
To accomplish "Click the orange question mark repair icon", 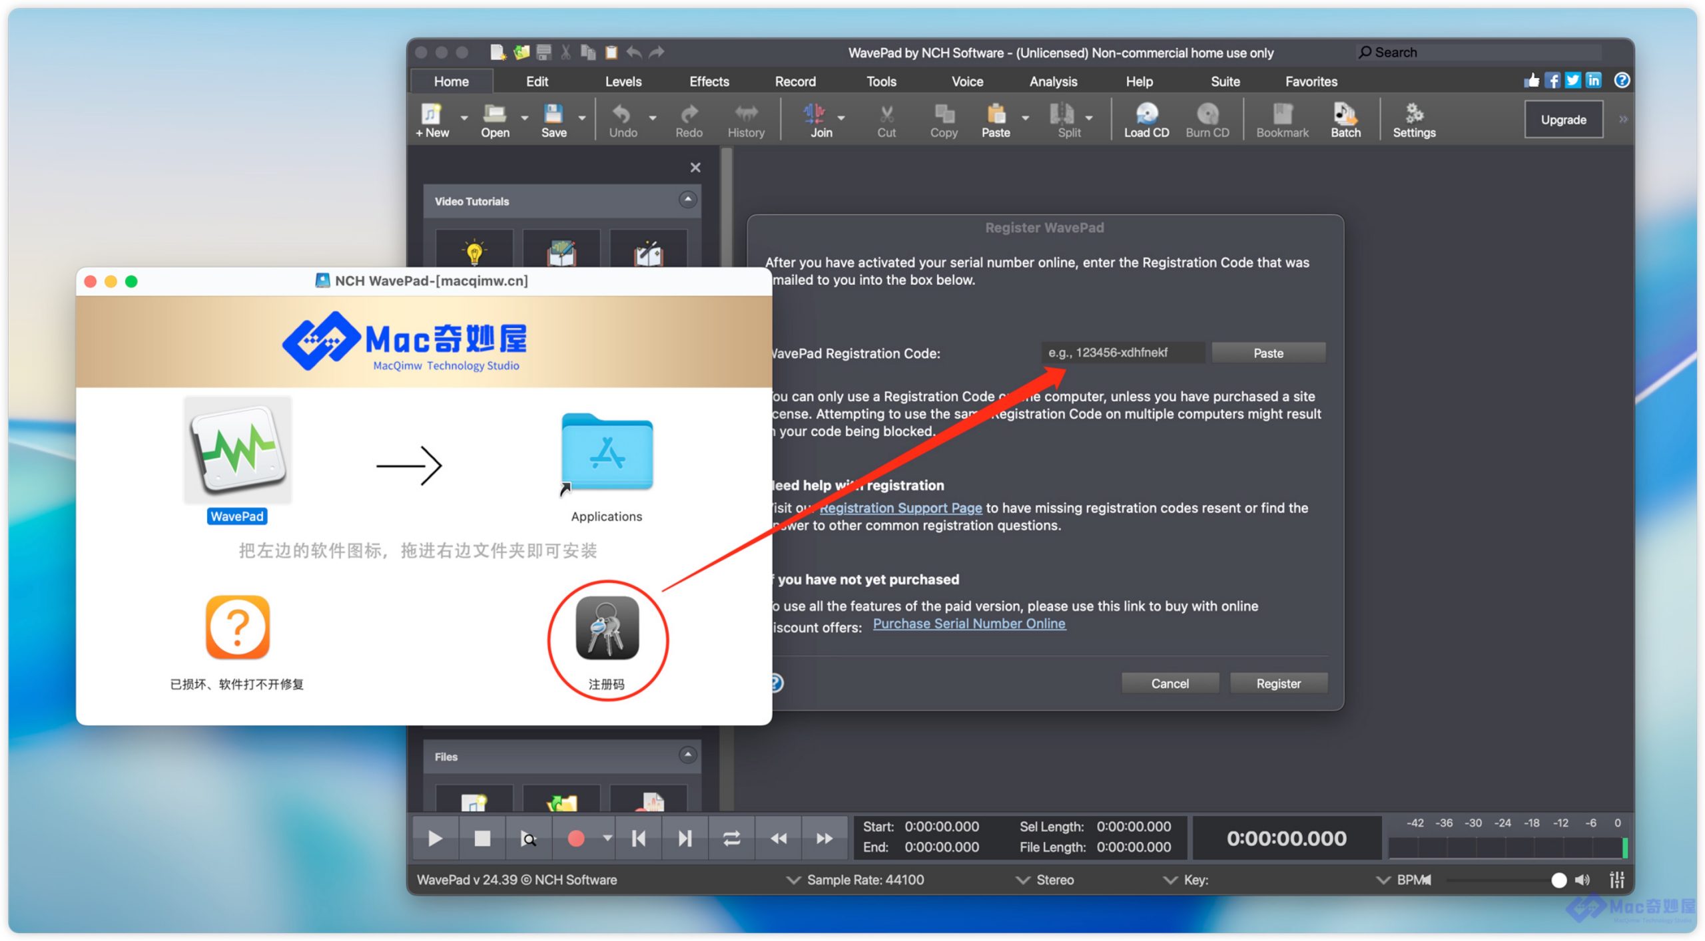I will click(x=238, y=627).
